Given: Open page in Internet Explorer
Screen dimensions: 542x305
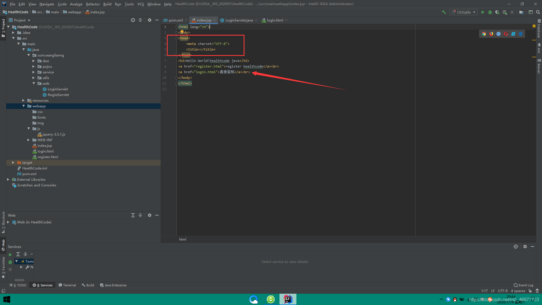Looking at the screenshot, I should 513,34.
